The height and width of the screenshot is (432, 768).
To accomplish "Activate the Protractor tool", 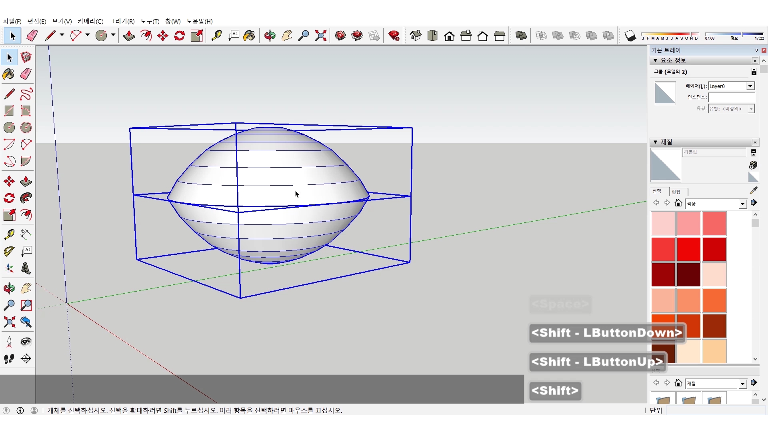I will pos(9,252).
